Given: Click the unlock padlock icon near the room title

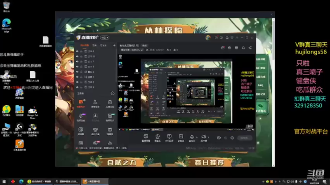Looking at the screenshot, I should pos(229,48).
